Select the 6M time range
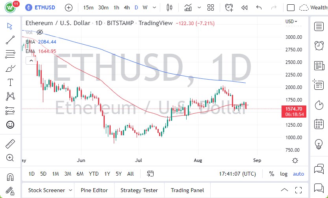 coord(80,174)
